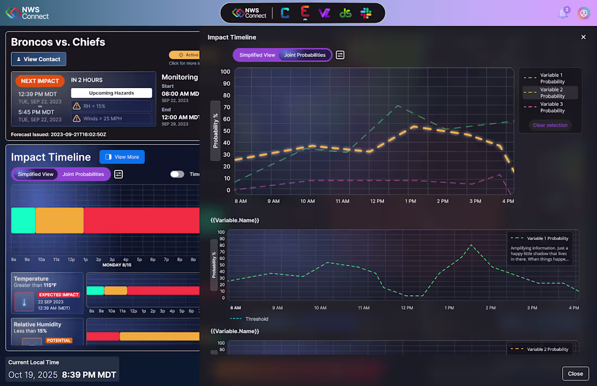
Task: Click the Close button at bottom right
Action: (575, 374)
